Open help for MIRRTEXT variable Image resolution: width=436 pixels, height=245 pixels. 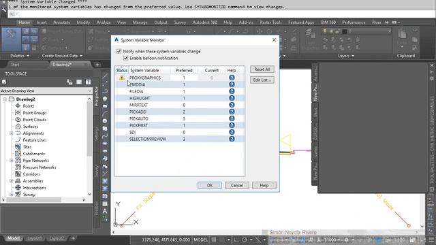[x=232, y=105]
